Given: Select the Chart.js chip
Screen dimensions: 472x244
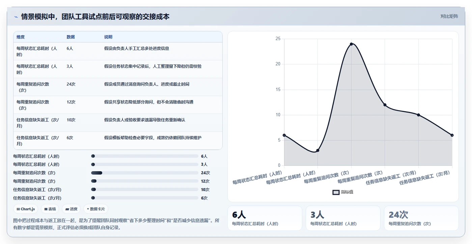Looking at the screenshot, I should (x=26, y=209).
